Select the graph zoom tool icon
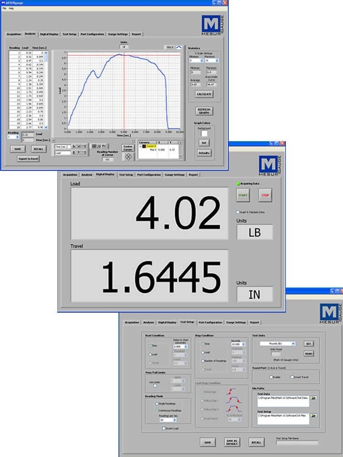 [99, 146]
